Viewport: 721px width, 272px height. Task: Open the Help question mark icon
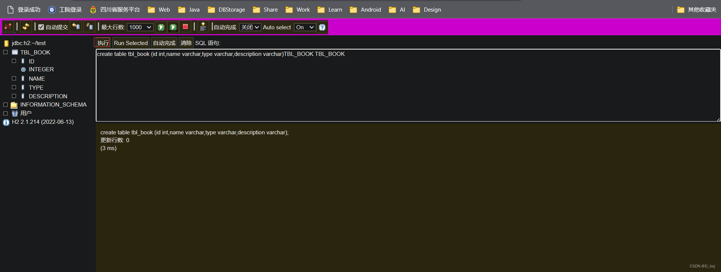(x=322, y=27)
